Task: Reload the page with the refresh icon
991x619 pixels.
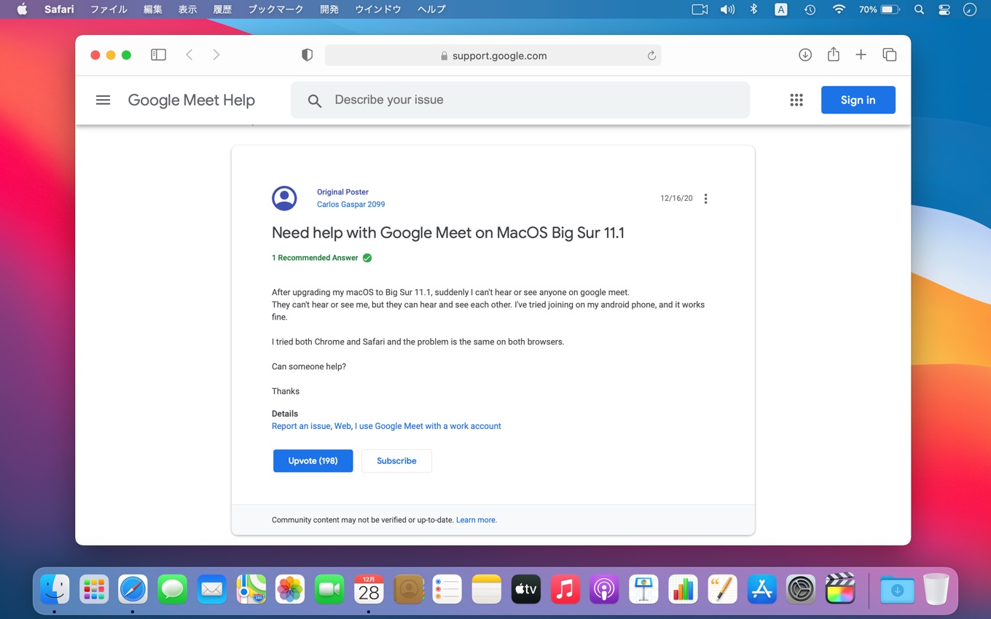Action: (651, 55)
